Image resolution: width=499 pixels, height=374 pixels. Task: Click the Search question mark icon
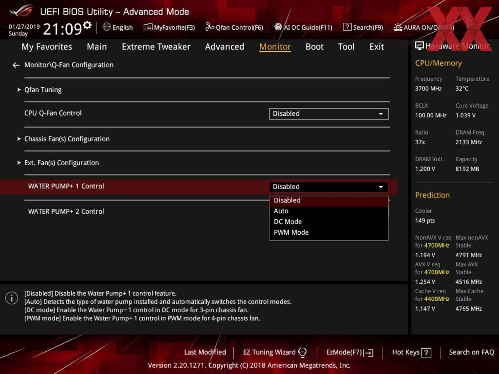click(x=347, y=27)
